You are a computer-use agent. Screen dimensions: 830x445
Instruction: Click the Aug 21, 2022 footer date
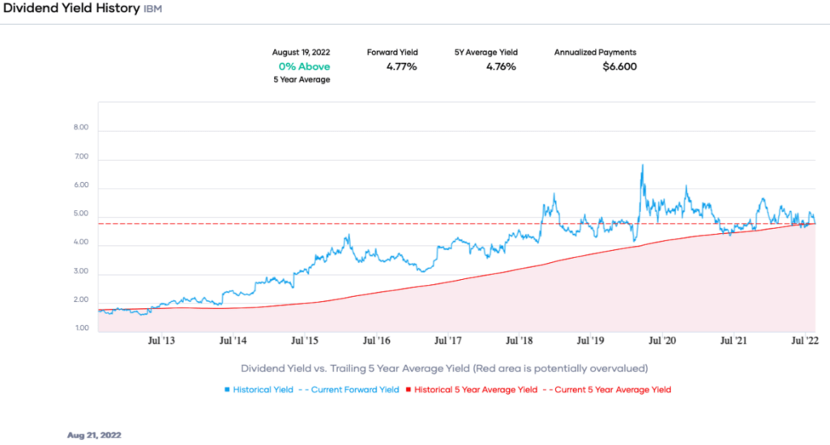[94, 435]
